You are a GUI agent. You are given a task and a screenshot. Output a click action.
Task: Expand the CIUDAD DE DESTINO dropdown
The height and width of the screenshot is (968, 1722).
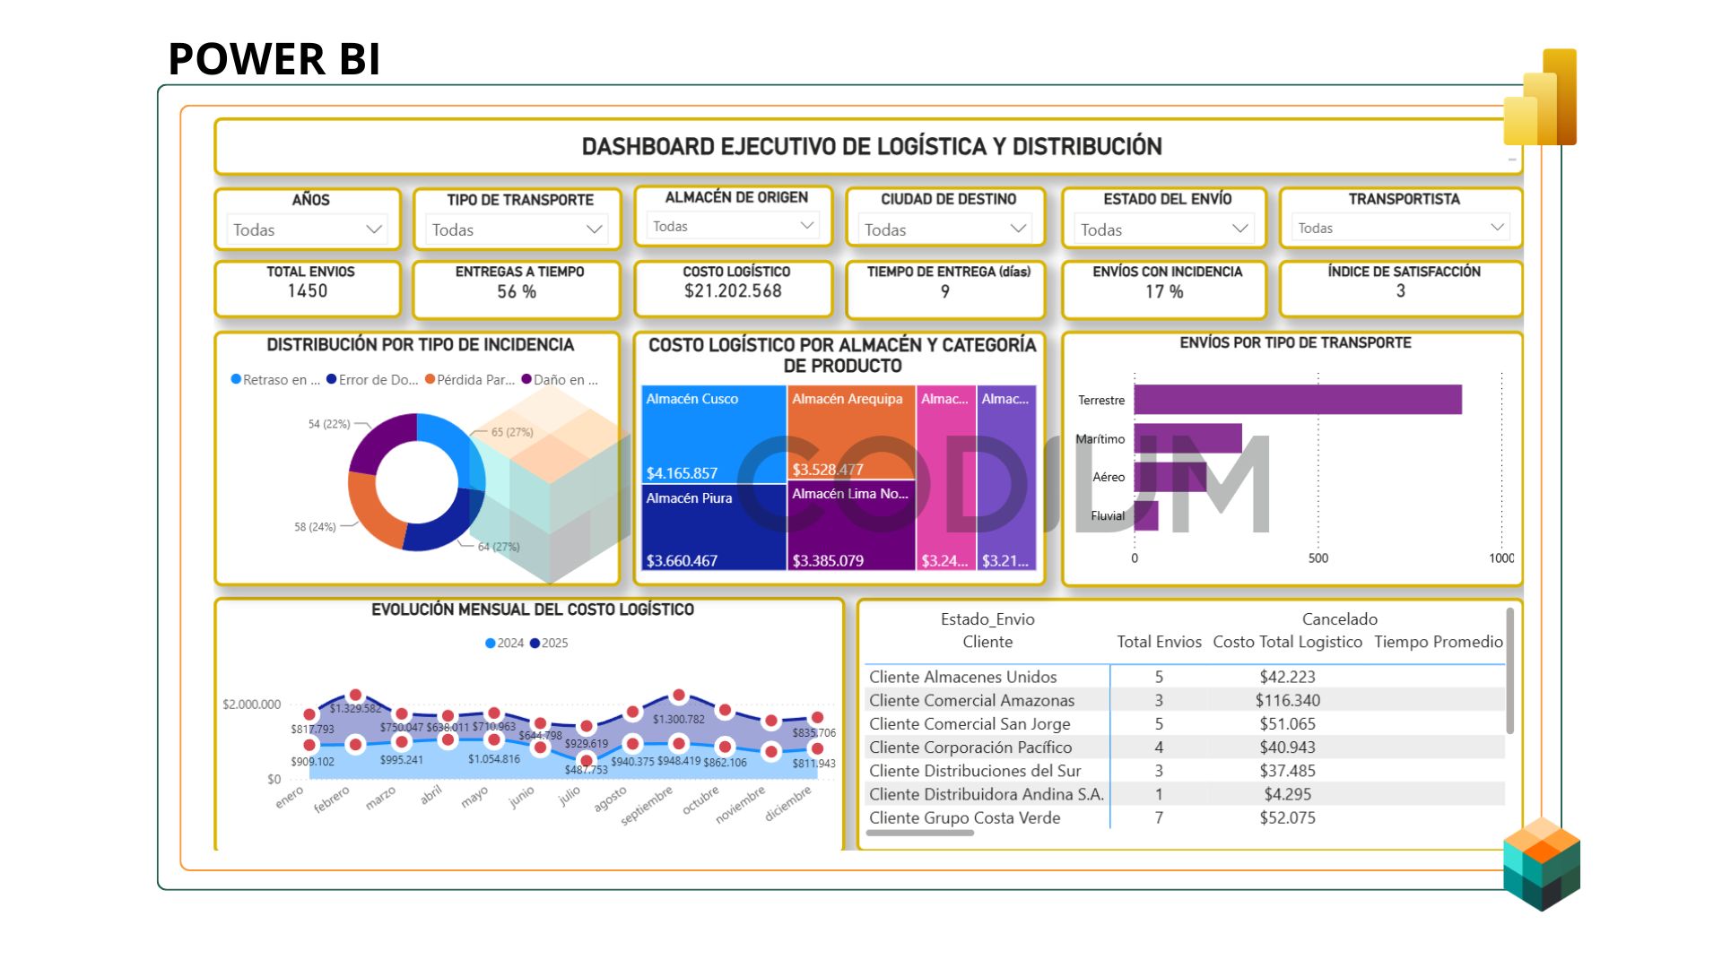click(944, 229)
